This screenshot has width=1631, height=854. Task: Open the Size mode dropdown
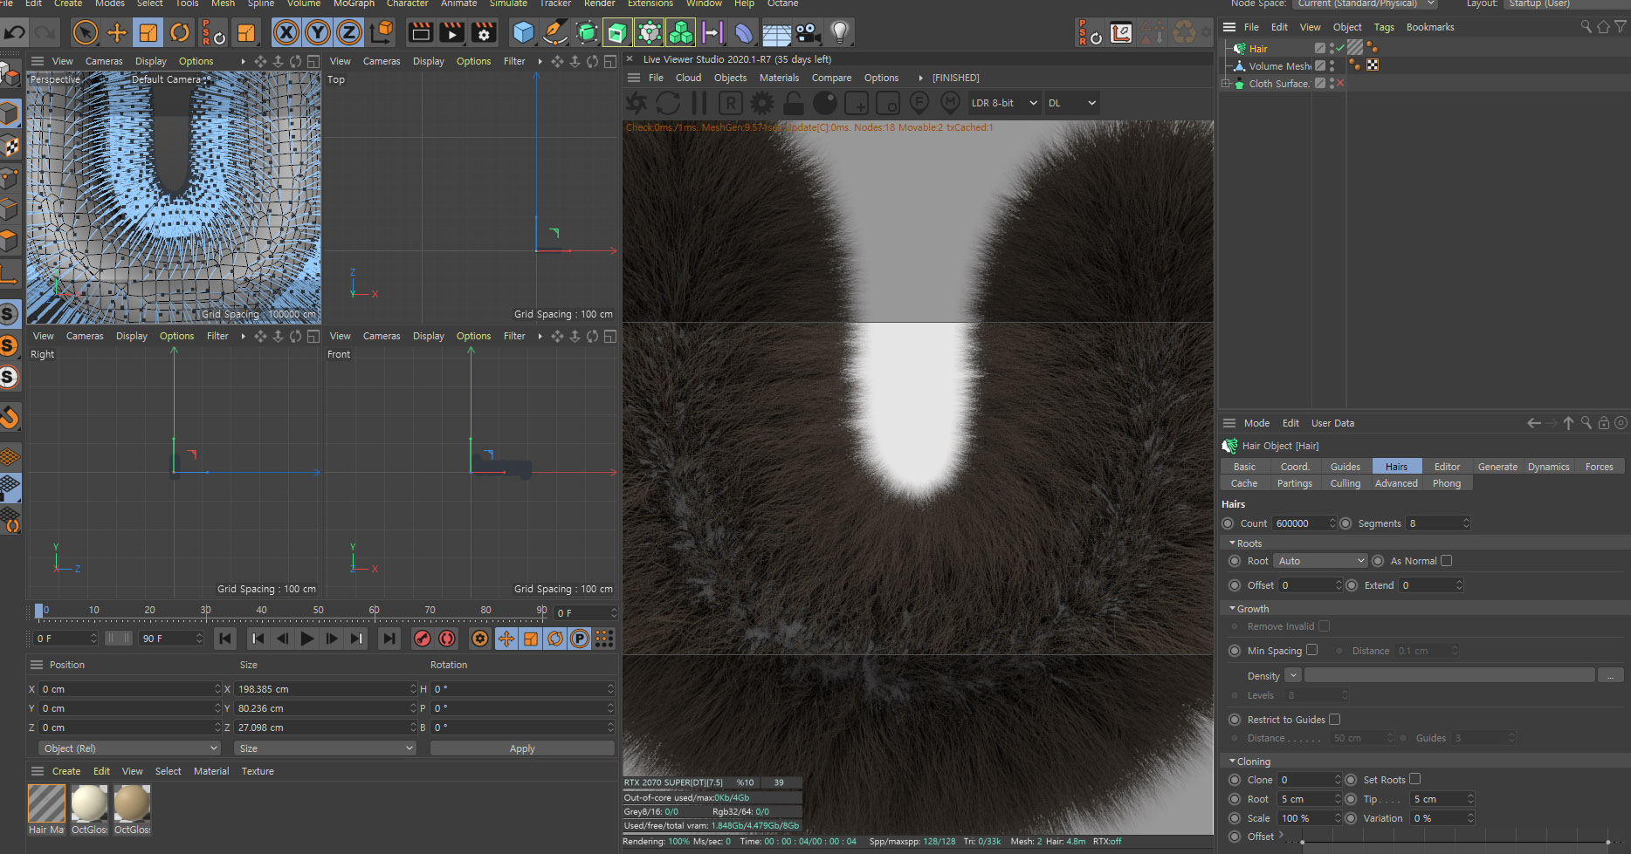(325, 748)
